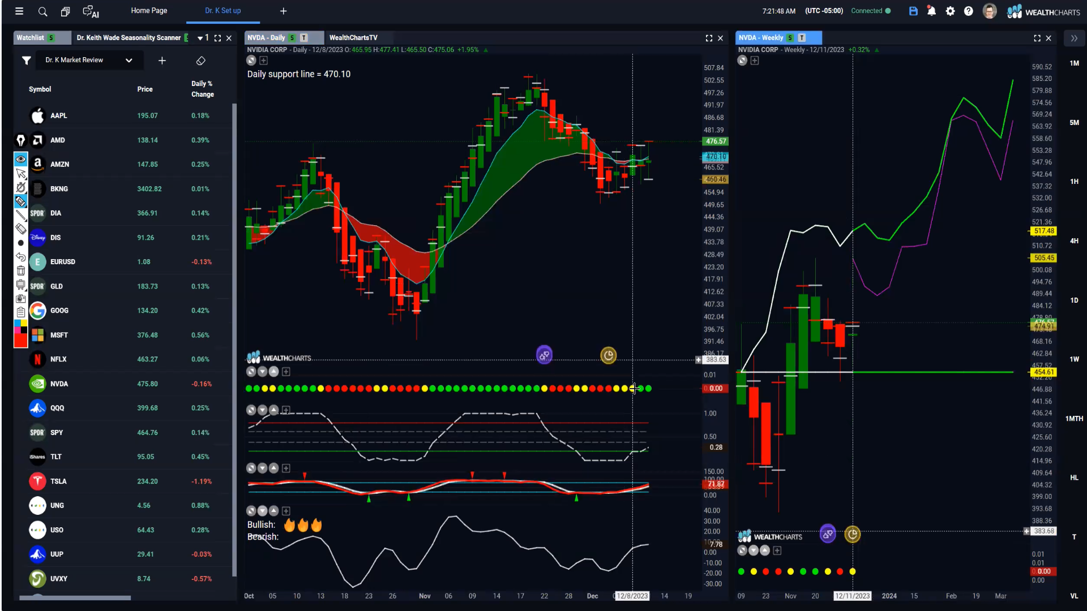The height and width of the screenshot is (611, 1087).
Task: Toggle the S badge on NVDA - Daily tab
Action: tap(292, 38)
